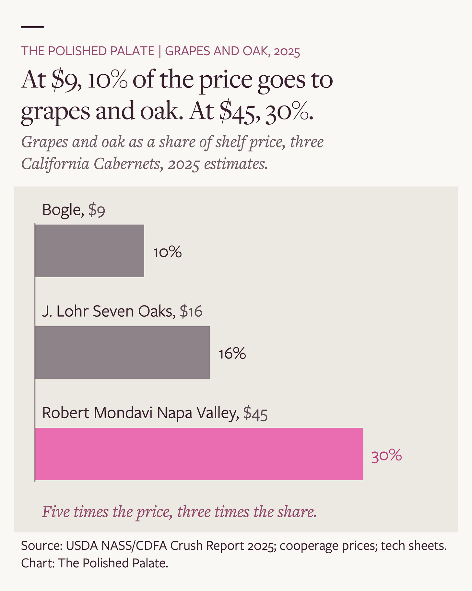
Task: Click 'Chart: The Polished Palate.' credit
Action: [x=95, y=563]
